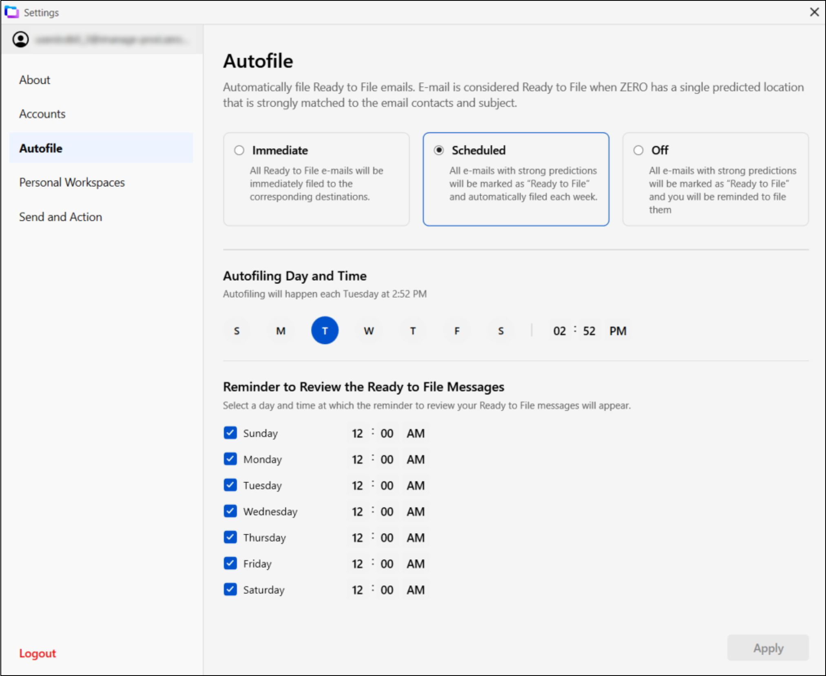Screen dimensions: 826x676
Task: Toggle Thursday reminder AM selector
Action: coord(416,537)
